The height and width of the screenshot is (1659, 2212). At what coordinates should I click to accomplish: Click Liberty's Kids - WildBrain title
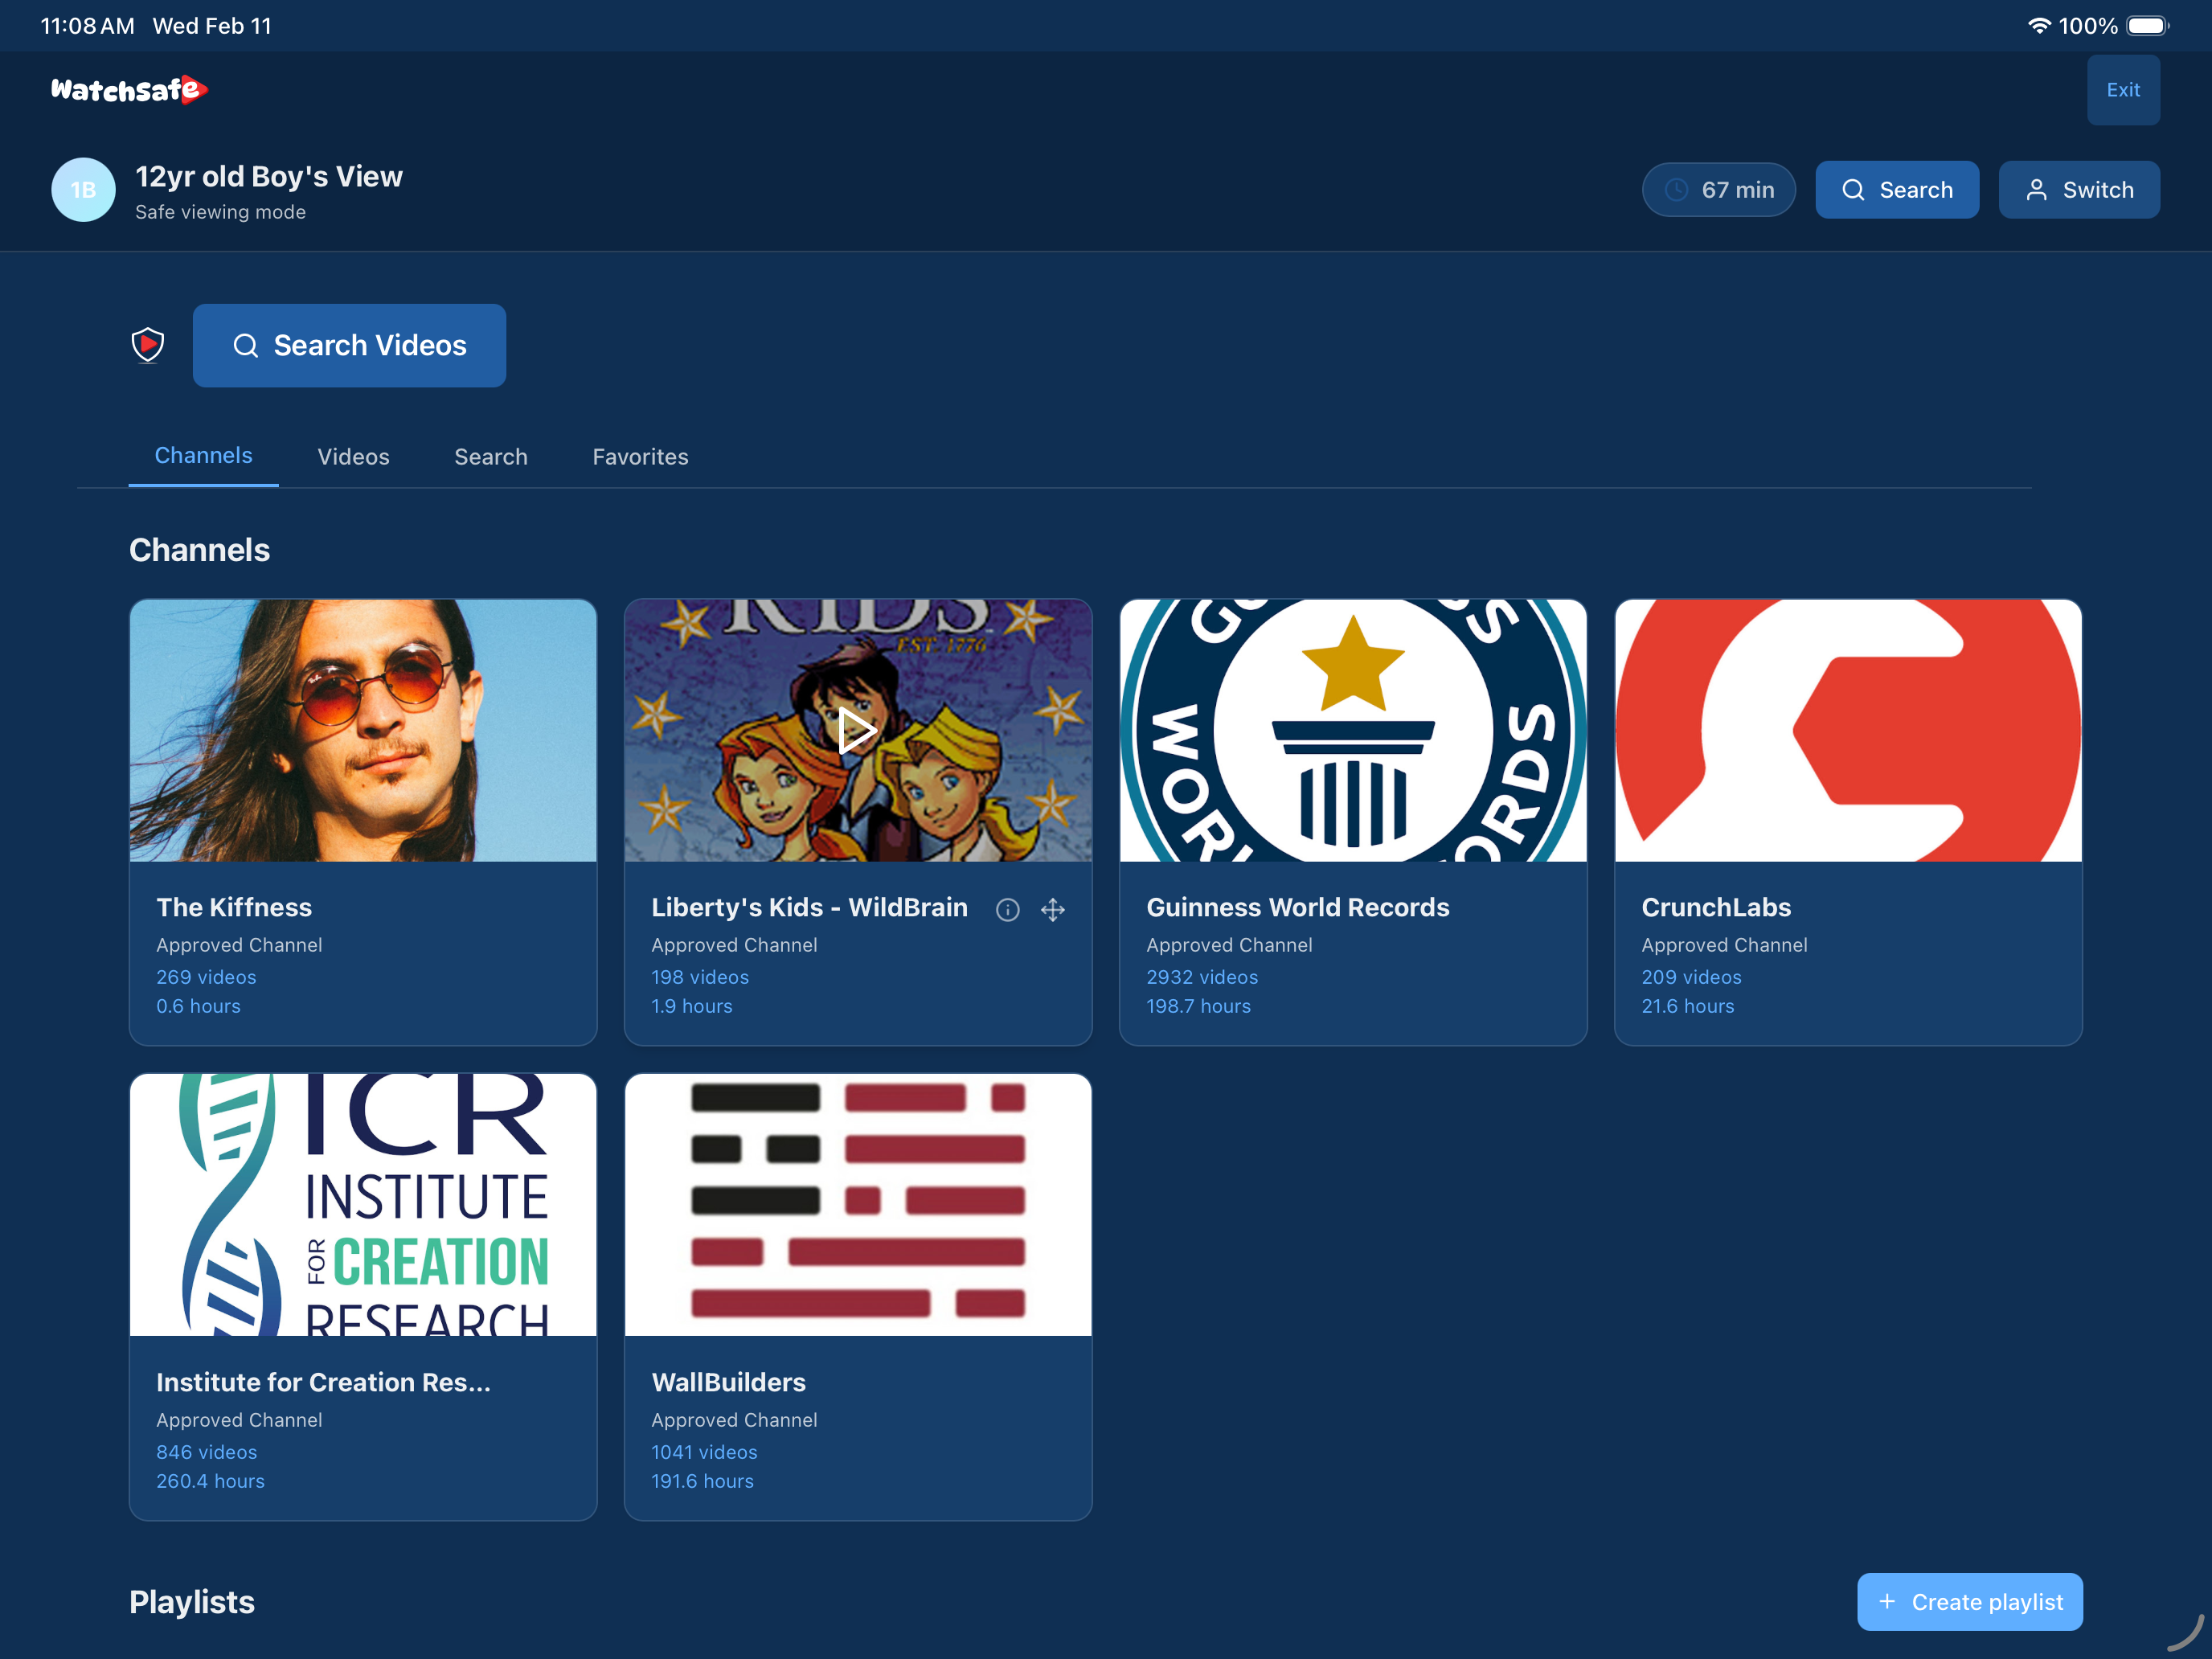809,907
